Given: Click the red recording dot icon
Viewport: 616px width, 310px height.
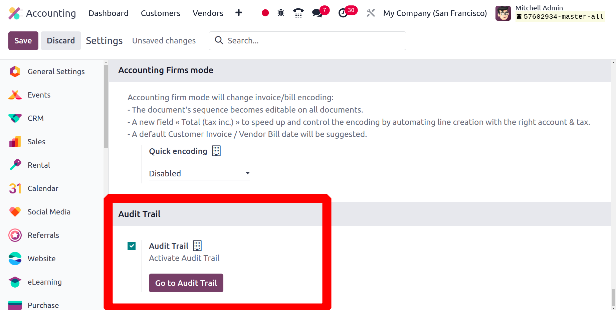Looking at the screenshot, I should click(x=265, y=13).
